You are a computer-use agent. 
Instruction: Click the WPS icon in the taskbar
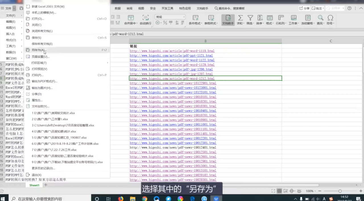[216, 199]
